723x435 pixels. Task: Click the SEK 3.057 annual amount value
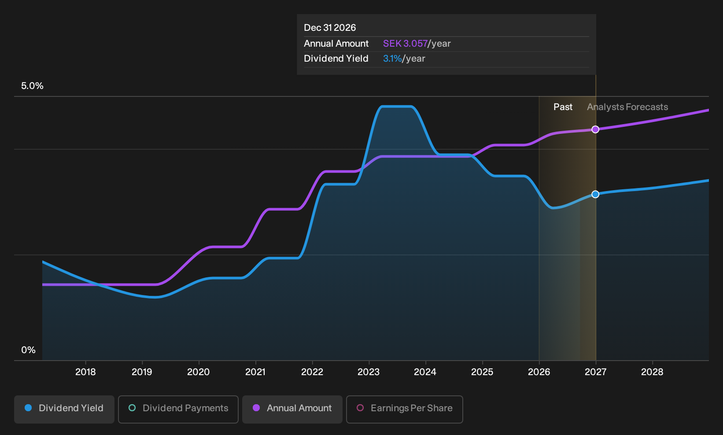pos(405,44)
